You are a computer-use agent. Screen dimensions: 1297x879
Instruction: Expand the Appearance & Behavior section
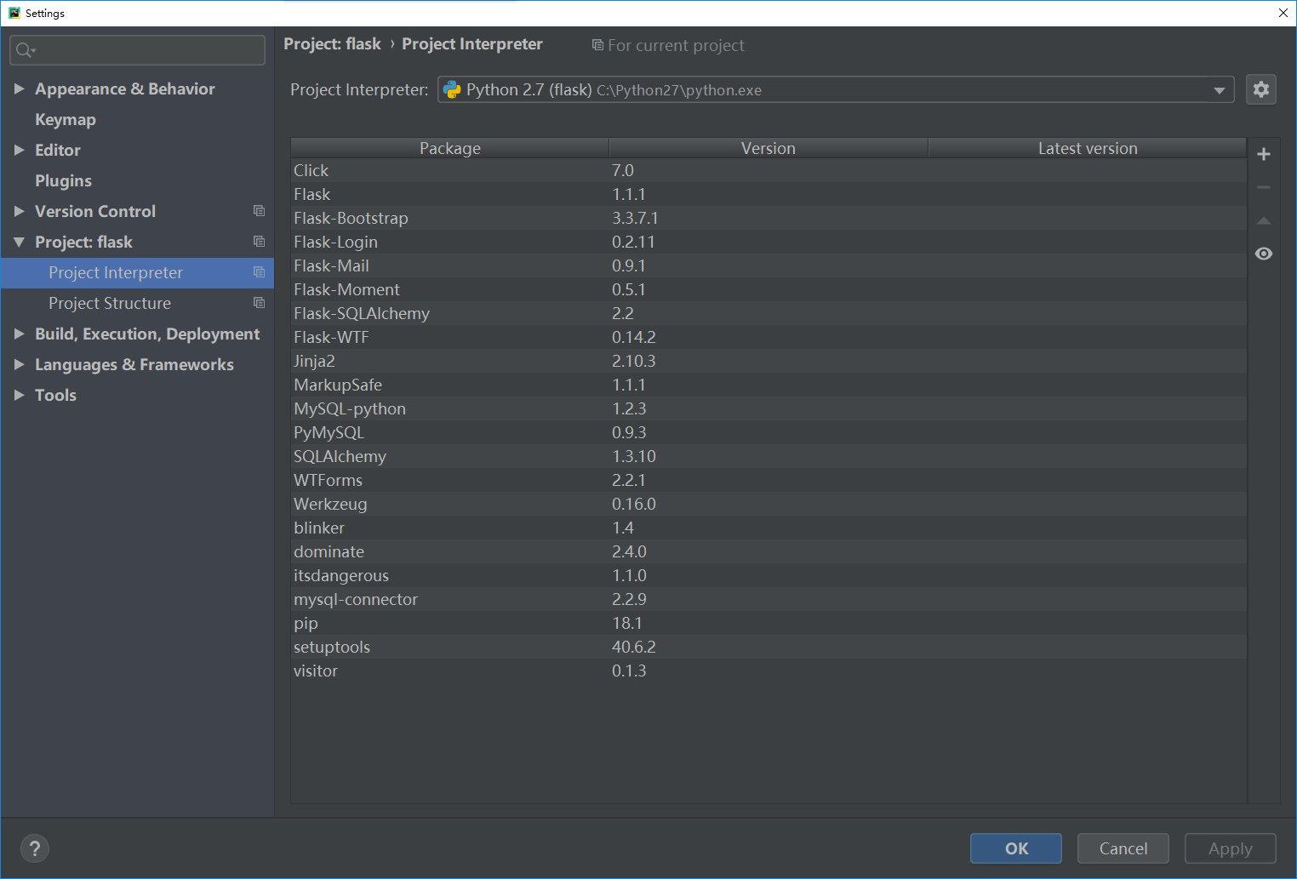[x=20, y=88]
